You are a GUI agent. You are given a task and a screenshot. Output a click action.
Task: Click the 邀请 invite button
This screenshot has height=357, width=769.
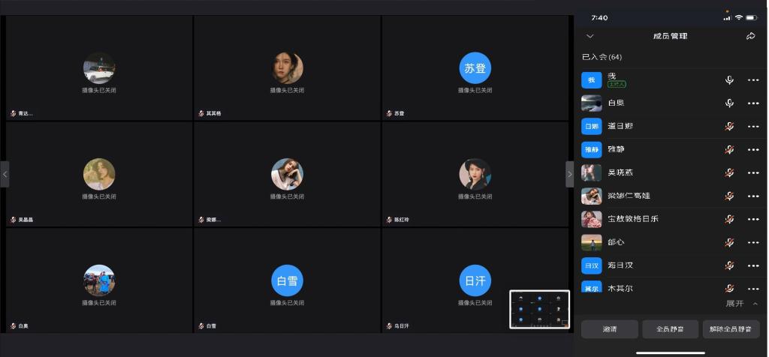pos(610,329)
